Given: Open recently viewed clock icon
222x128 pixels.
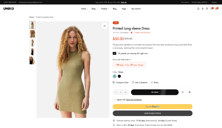Looking at the screenshot, I should coord(207,9).
